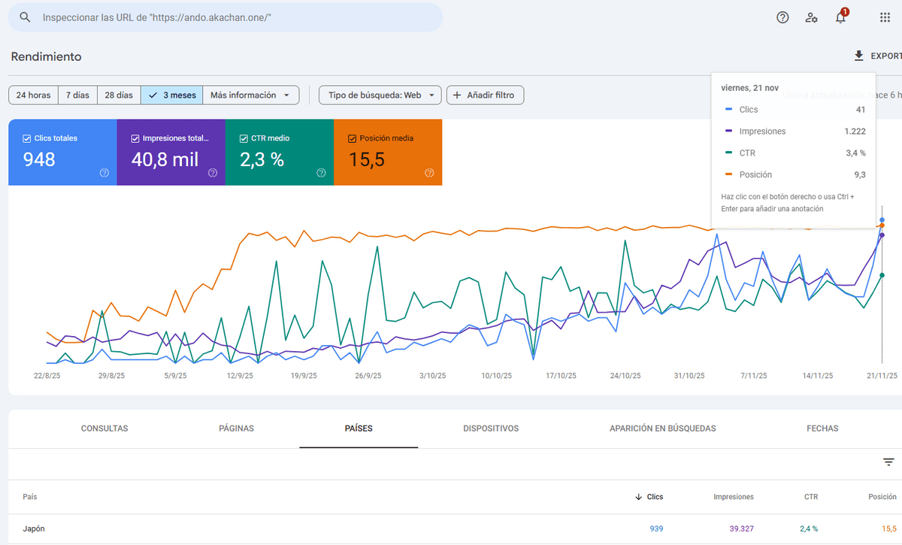The image size is (902, 545).
Task: Switch to the Consultas tab
Action: [104, 428]
